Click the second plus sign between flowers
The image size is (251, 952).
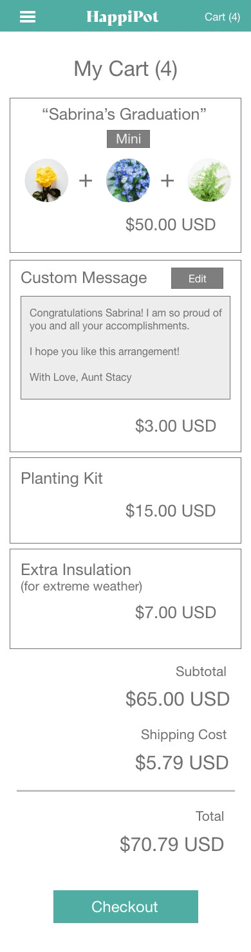tap(167, 181)
